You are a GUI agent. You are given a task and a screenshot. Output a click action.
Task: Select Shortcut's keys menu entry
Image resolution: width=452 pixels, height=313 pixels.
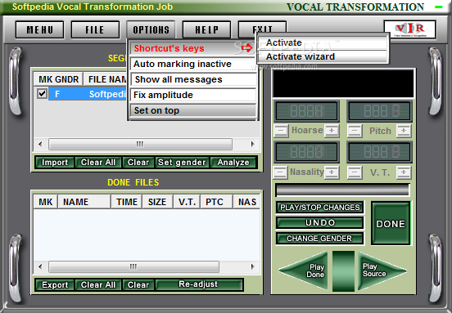click(193, 48)
